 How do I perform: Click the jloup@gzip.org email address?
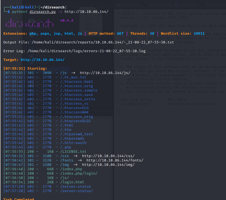[134, 104]
